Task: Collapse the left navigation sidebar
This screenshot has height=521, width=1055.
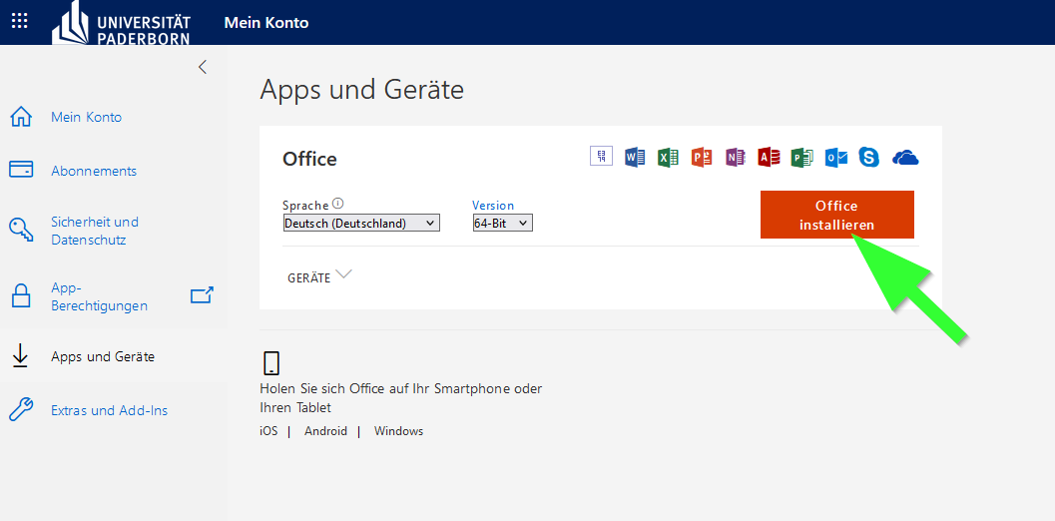Action: point(203,67)
